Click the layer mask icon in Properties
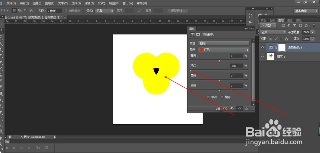Image resolution: width=320 pixels, height=153 pixels. (198, 34)
